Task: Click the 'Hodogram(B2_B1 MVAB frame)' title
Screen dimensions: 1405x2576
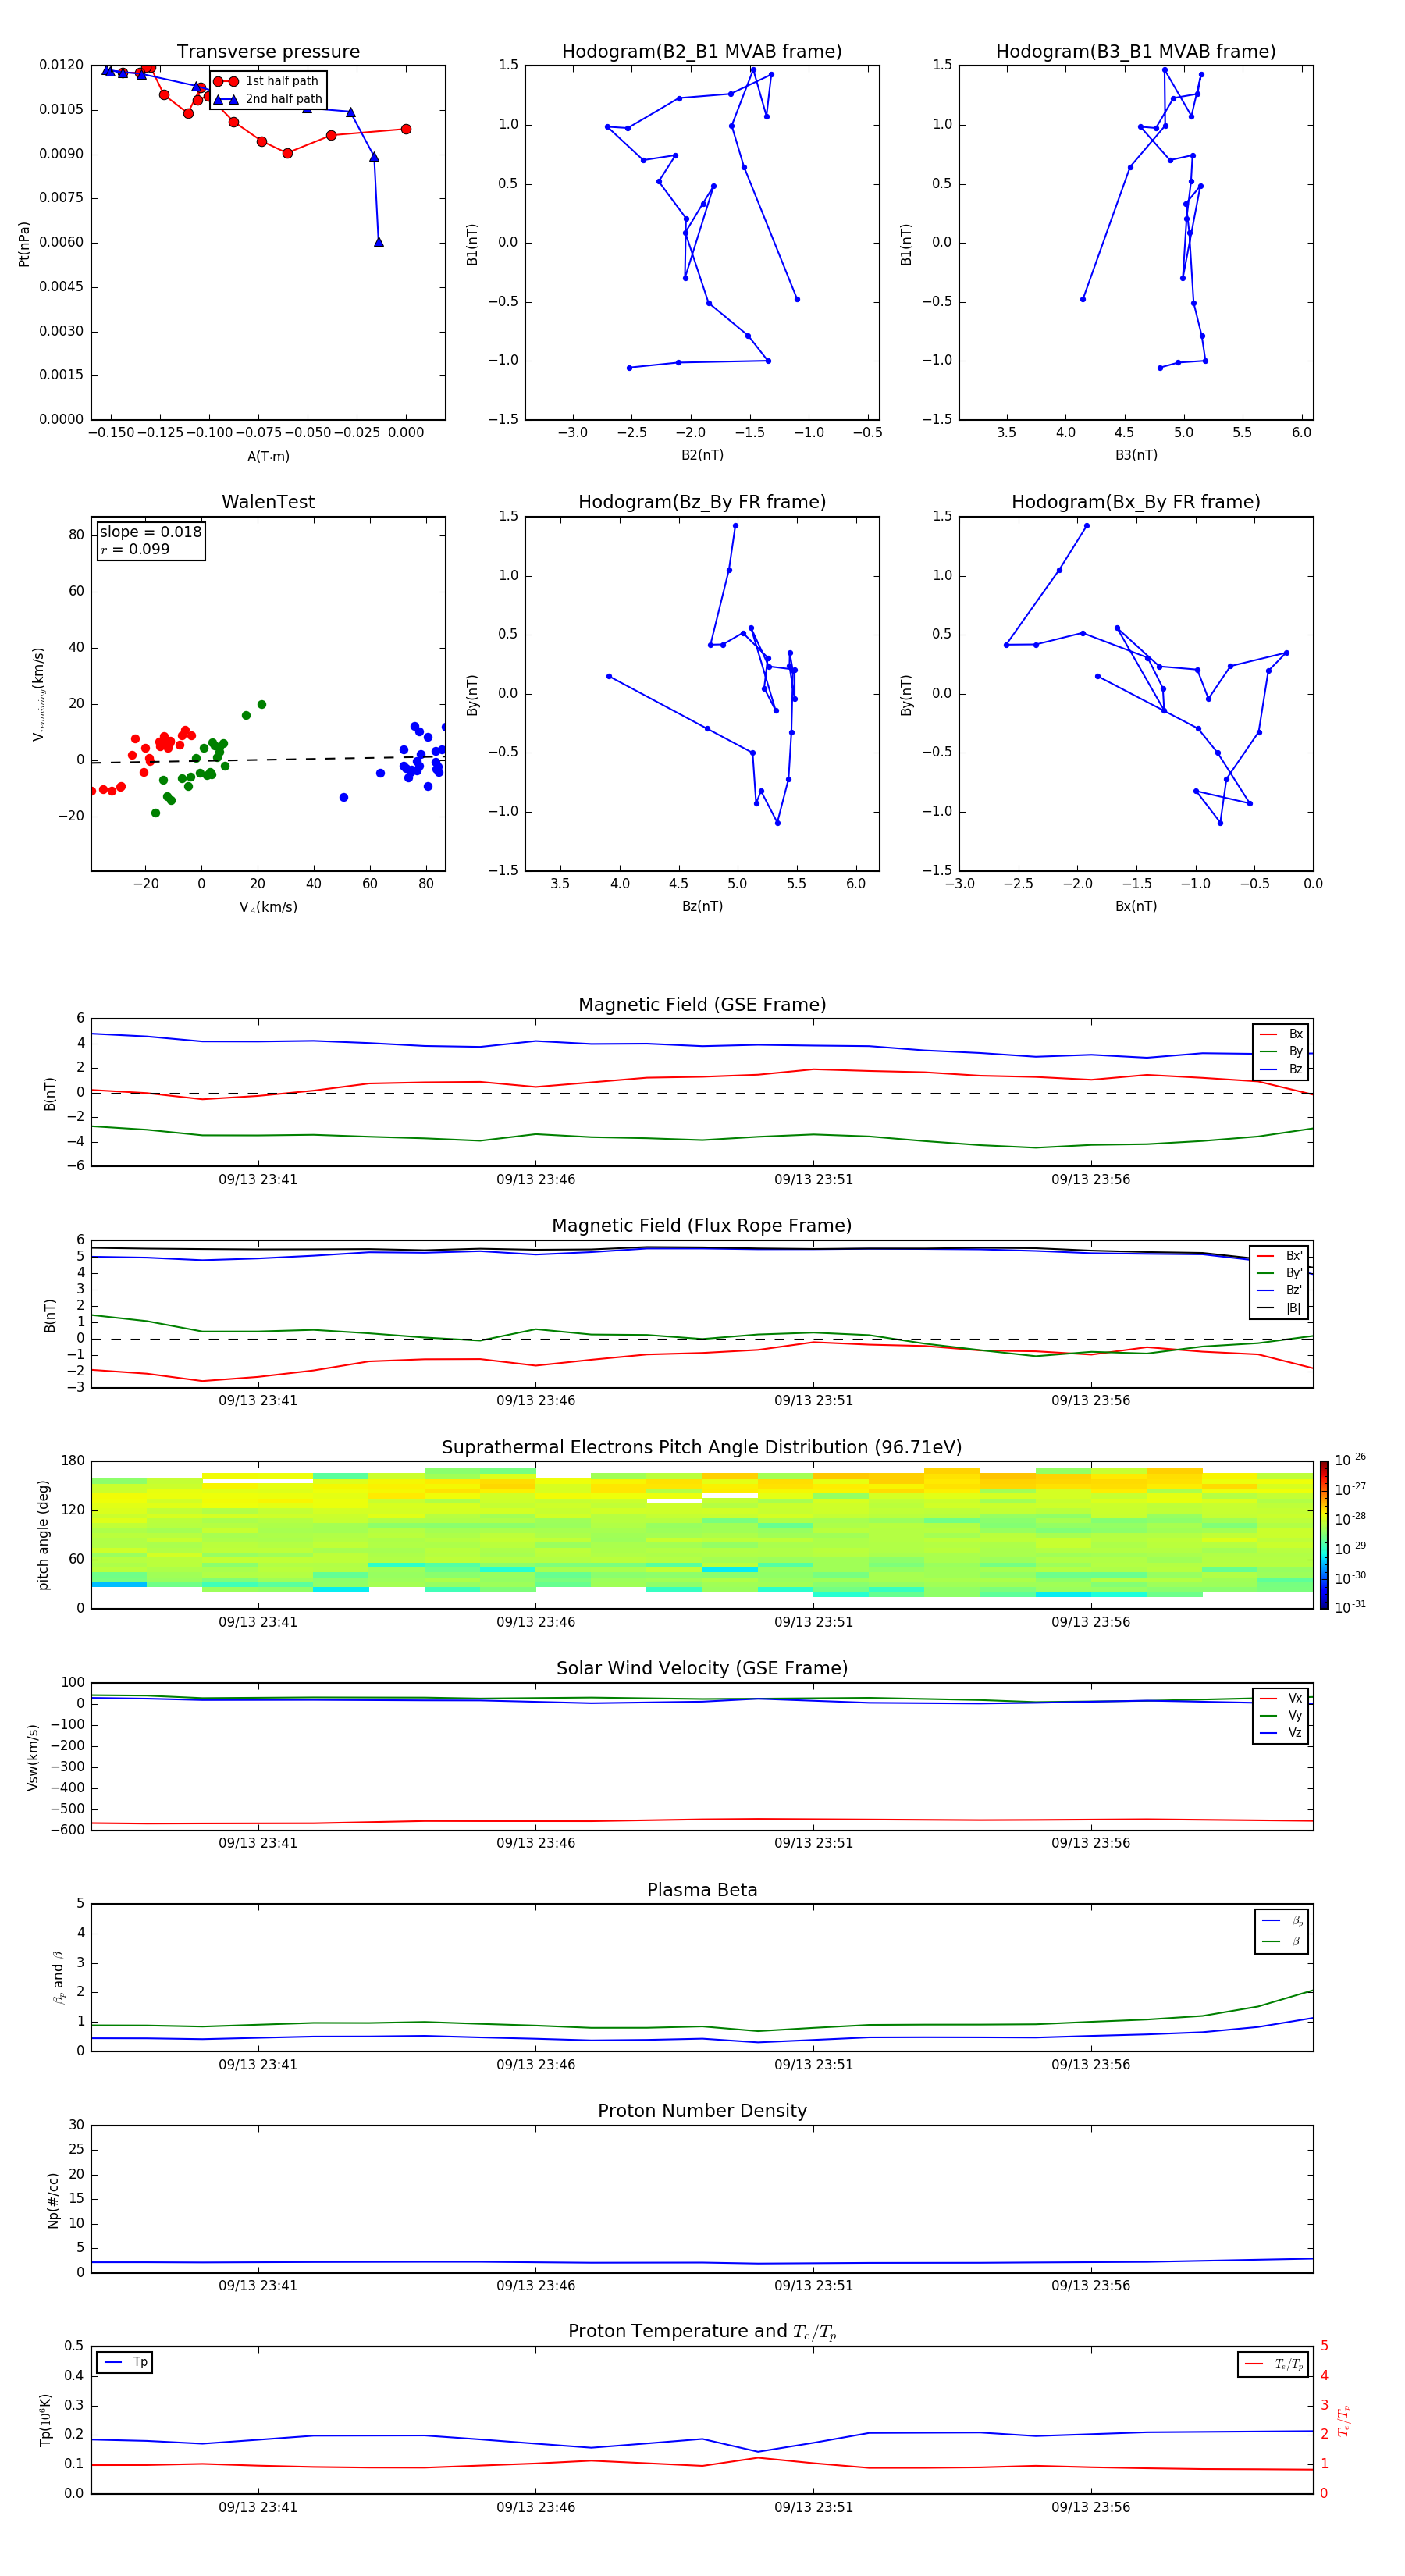Action: (x=702, y=52)
